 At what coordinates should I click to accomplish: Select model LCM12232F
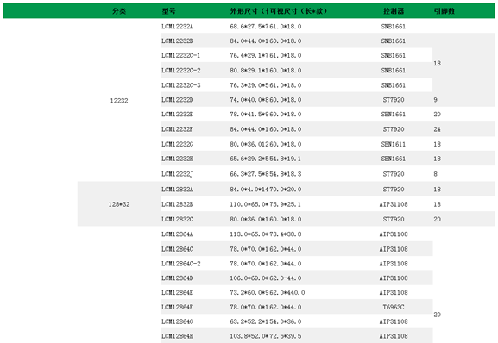177,129
